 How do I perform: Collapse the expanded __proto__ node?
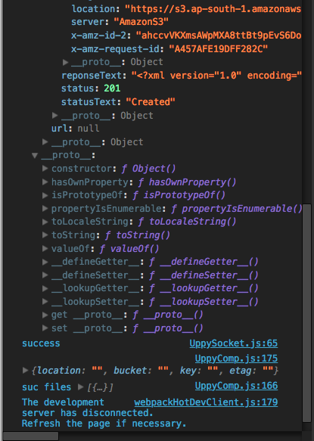click(x=35, y=155)
